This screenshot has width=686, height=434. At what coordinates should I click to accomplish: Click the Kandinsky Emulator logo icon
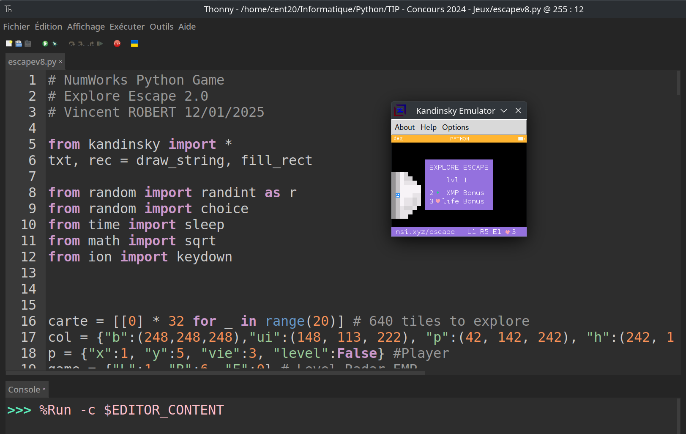click(400, 111)
